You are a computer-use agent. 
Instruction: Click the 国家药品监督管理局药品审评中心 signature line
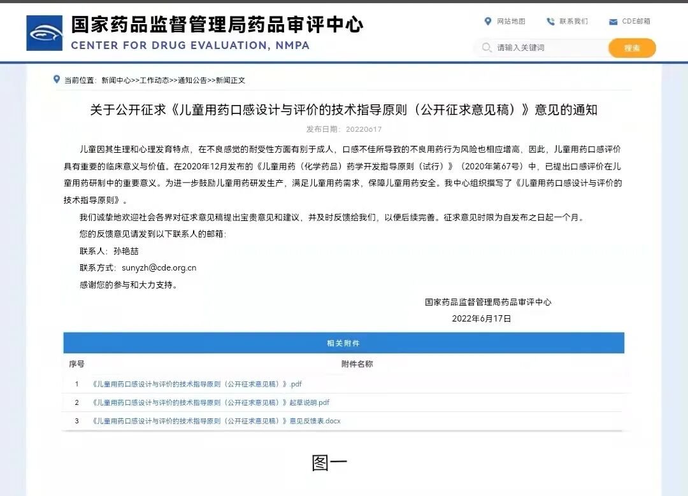[x=488, y=302]
